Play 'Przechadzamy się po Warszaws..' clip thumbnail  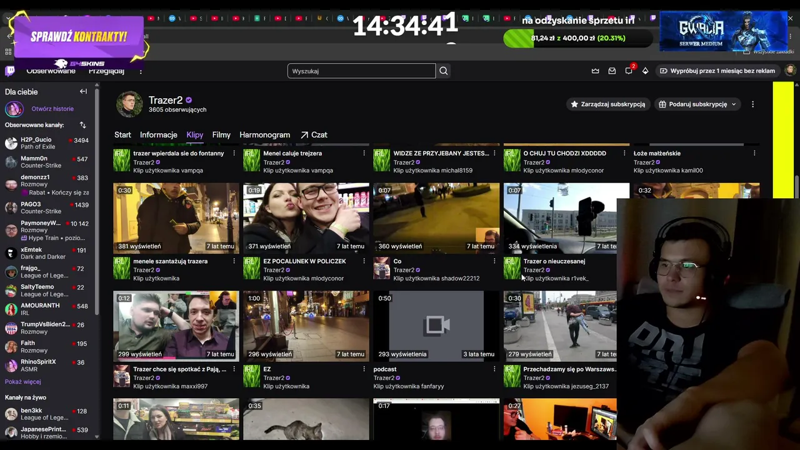[x=560, y=326]
